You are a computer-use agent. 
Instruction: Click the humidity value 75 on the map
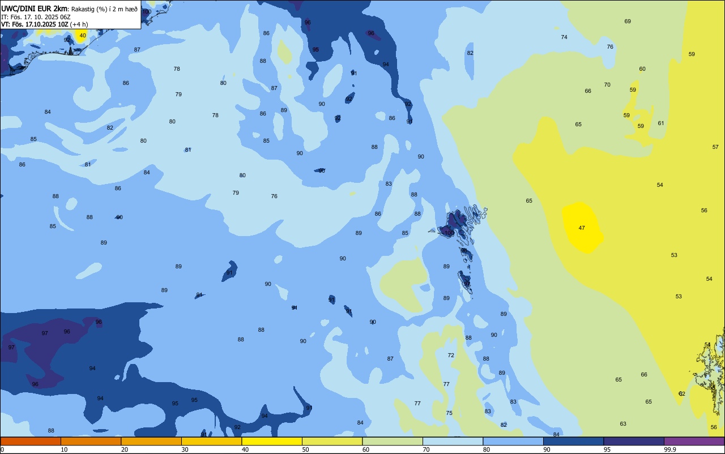449,413
